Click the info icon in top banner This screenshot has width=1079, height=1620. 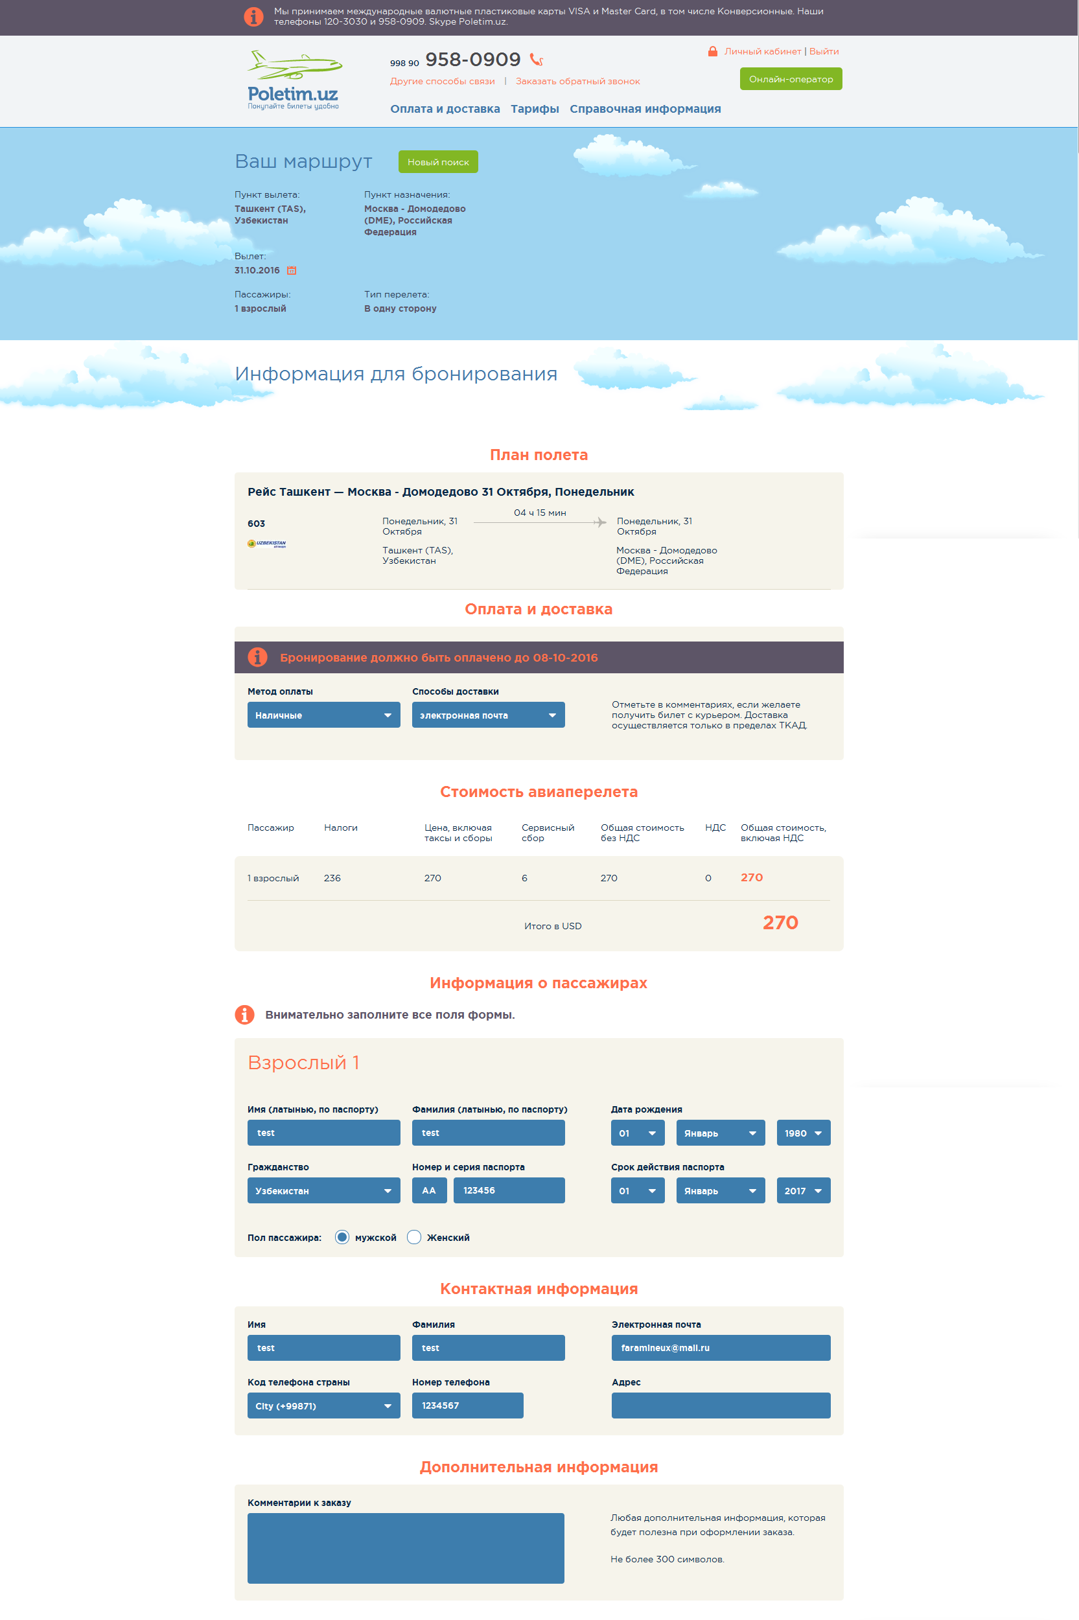pyautogui.click(x=253, y=16)
